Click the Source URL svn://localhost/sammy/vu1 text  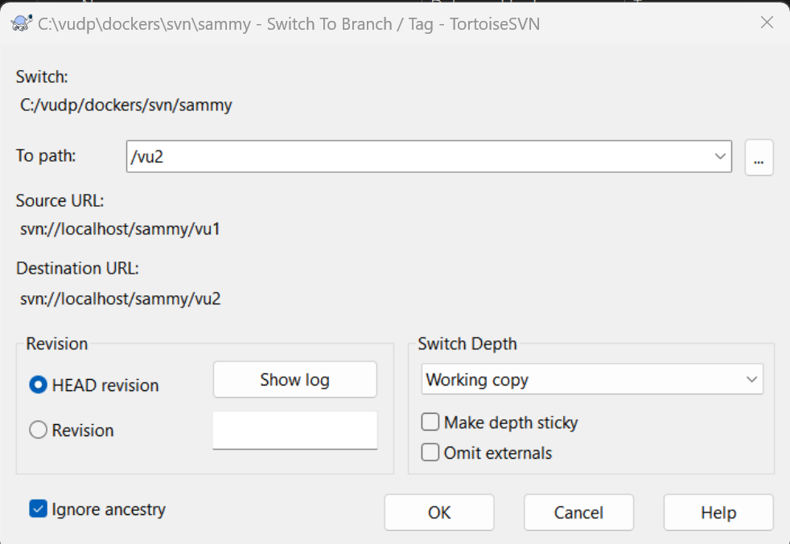click(x=121, y=229)
